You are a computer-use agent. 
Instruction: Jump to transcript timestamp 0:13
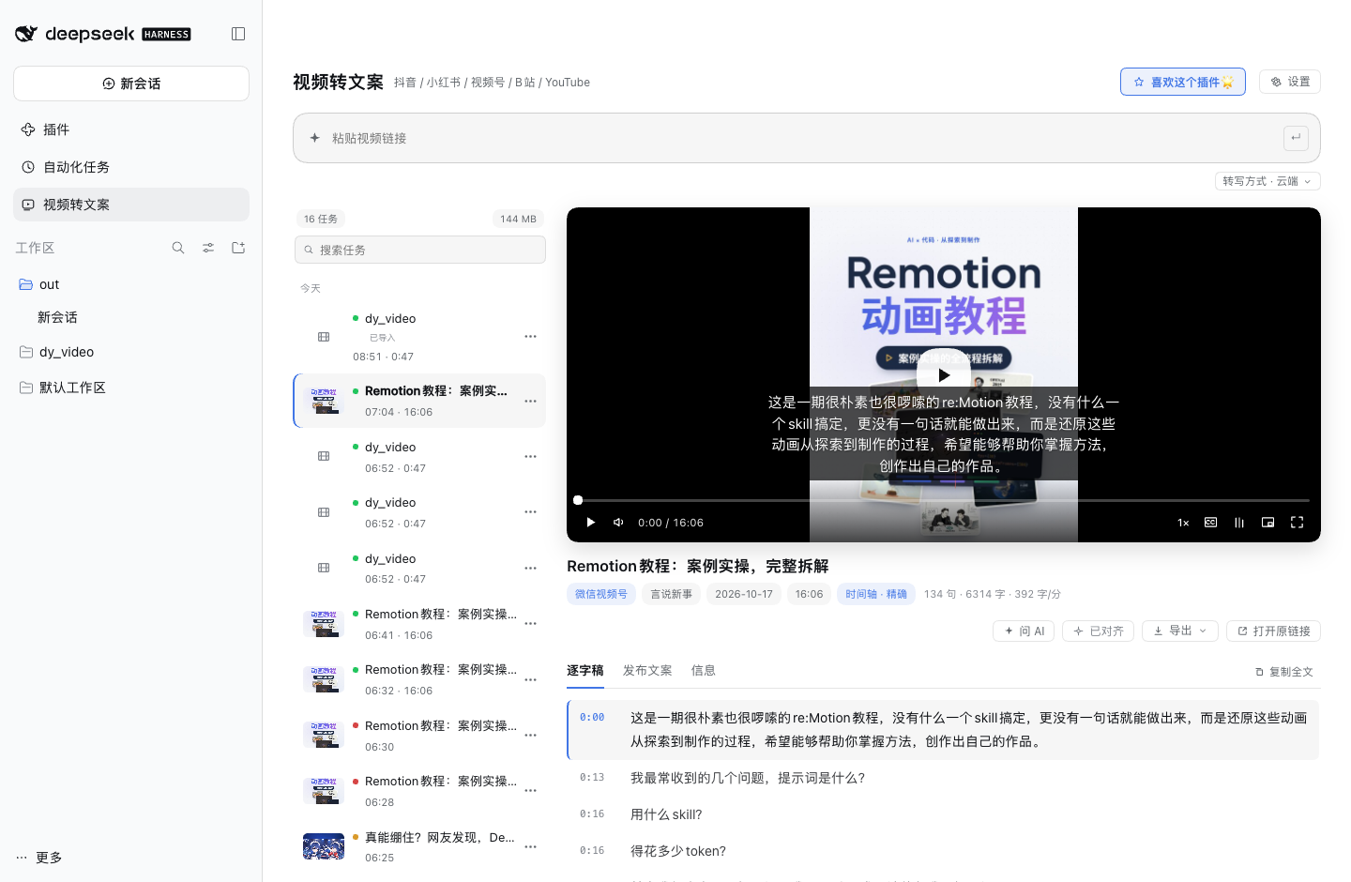pyautogui.click(x=592, y=778)
